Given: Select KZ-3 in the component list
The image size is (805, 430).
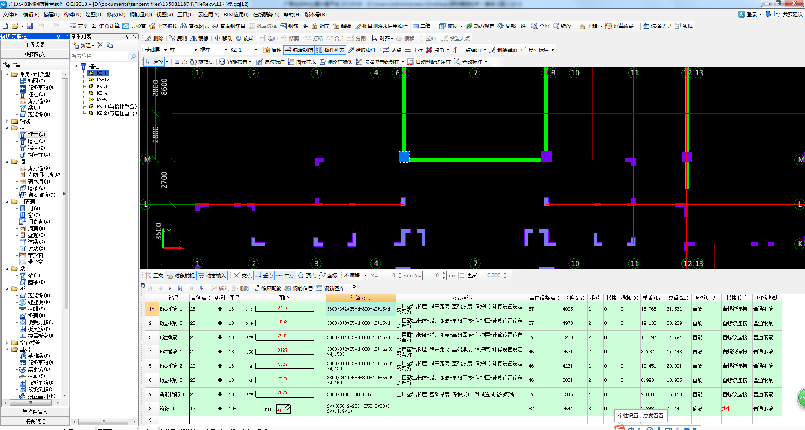Looking at the screenshot, I should pos(102,86).
